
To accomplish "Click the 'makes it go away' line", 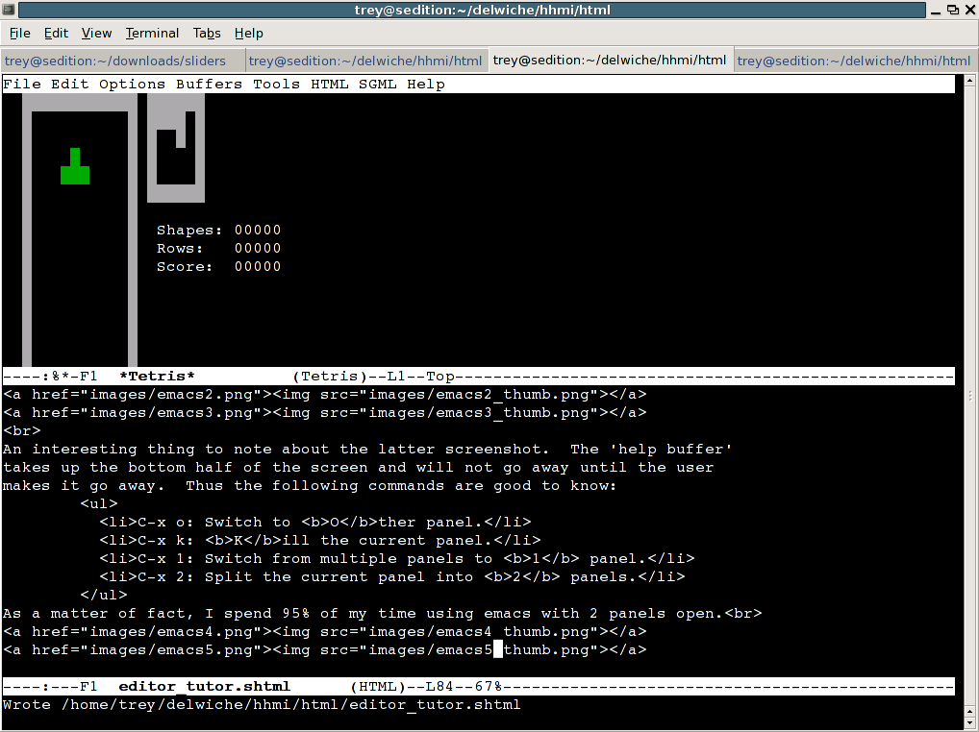I will [311, 486].
